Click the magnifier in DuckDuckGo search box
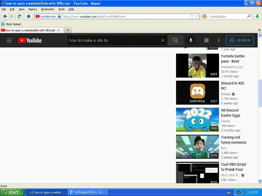The height and width of the screenshot is (196, 262). coord(249,16)
